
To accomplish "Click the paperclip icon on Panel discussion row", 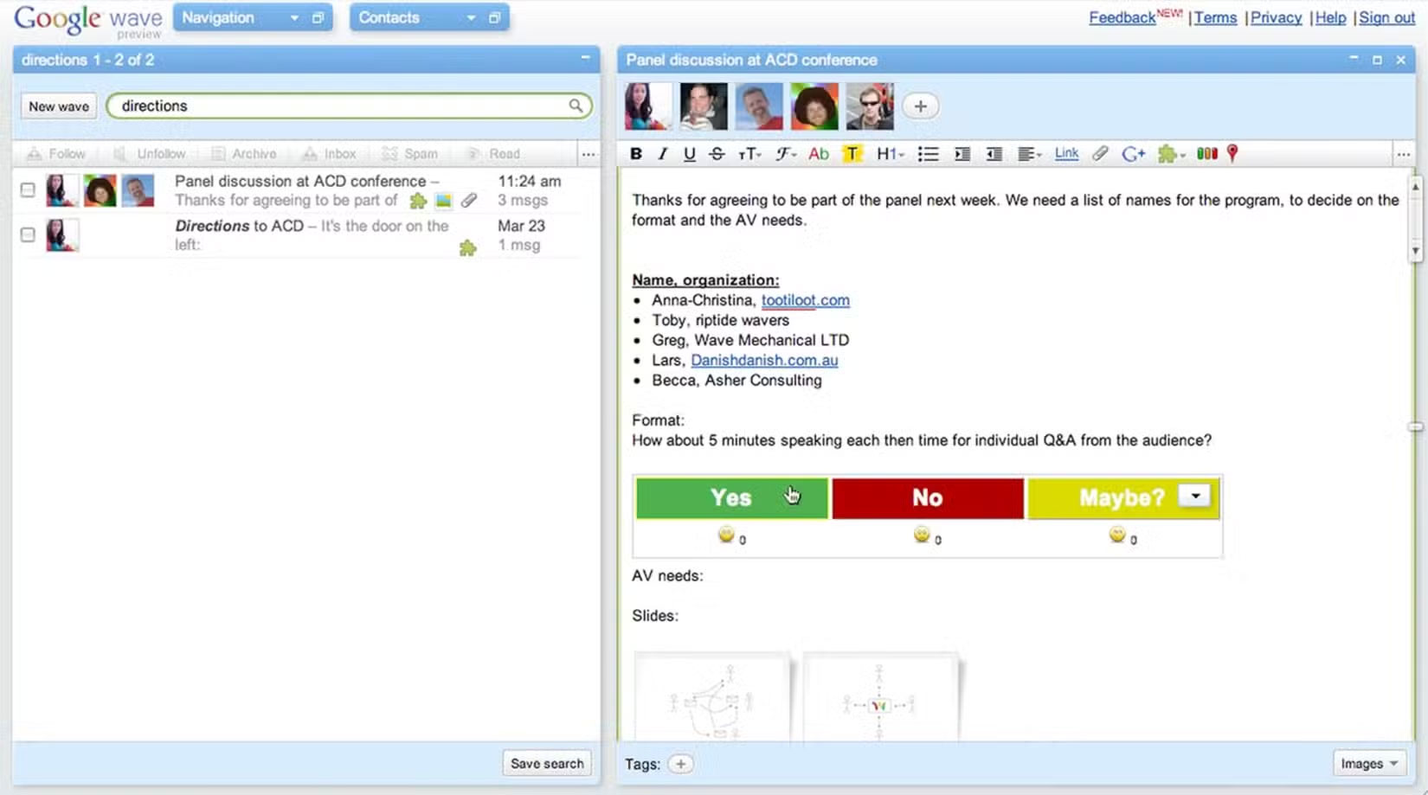I will click(x=469, y=201).
